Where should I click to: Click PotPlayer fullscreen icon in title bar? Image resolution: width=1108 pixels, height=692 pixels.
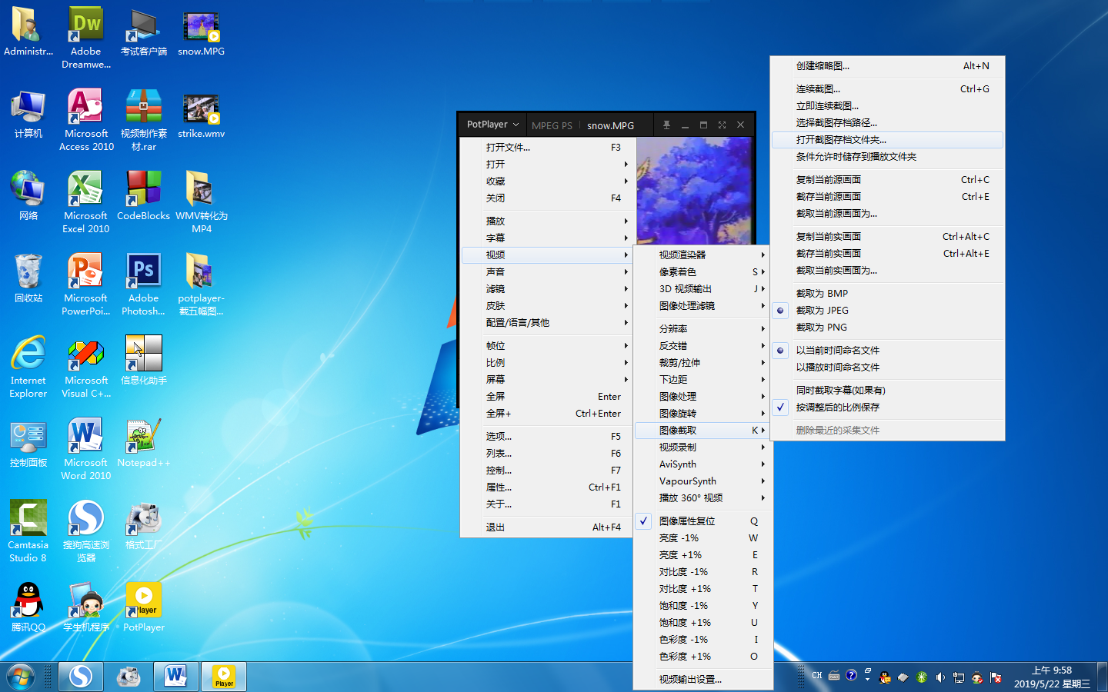pyautogui.click(x=722, y=125)
